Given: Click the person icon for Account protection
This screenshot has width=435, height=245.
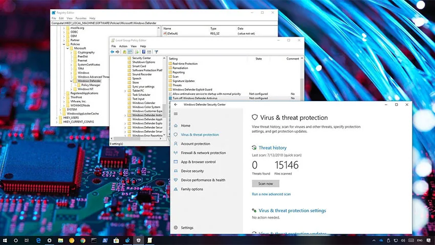Looking at the screenshot, I should click(x=176, y=143).
